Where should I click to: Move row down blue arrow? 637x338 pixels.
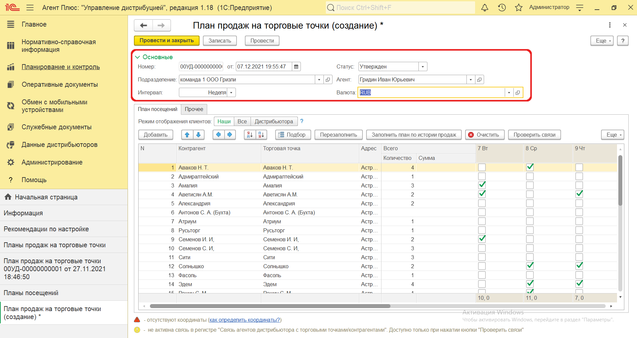click(199, 135)
